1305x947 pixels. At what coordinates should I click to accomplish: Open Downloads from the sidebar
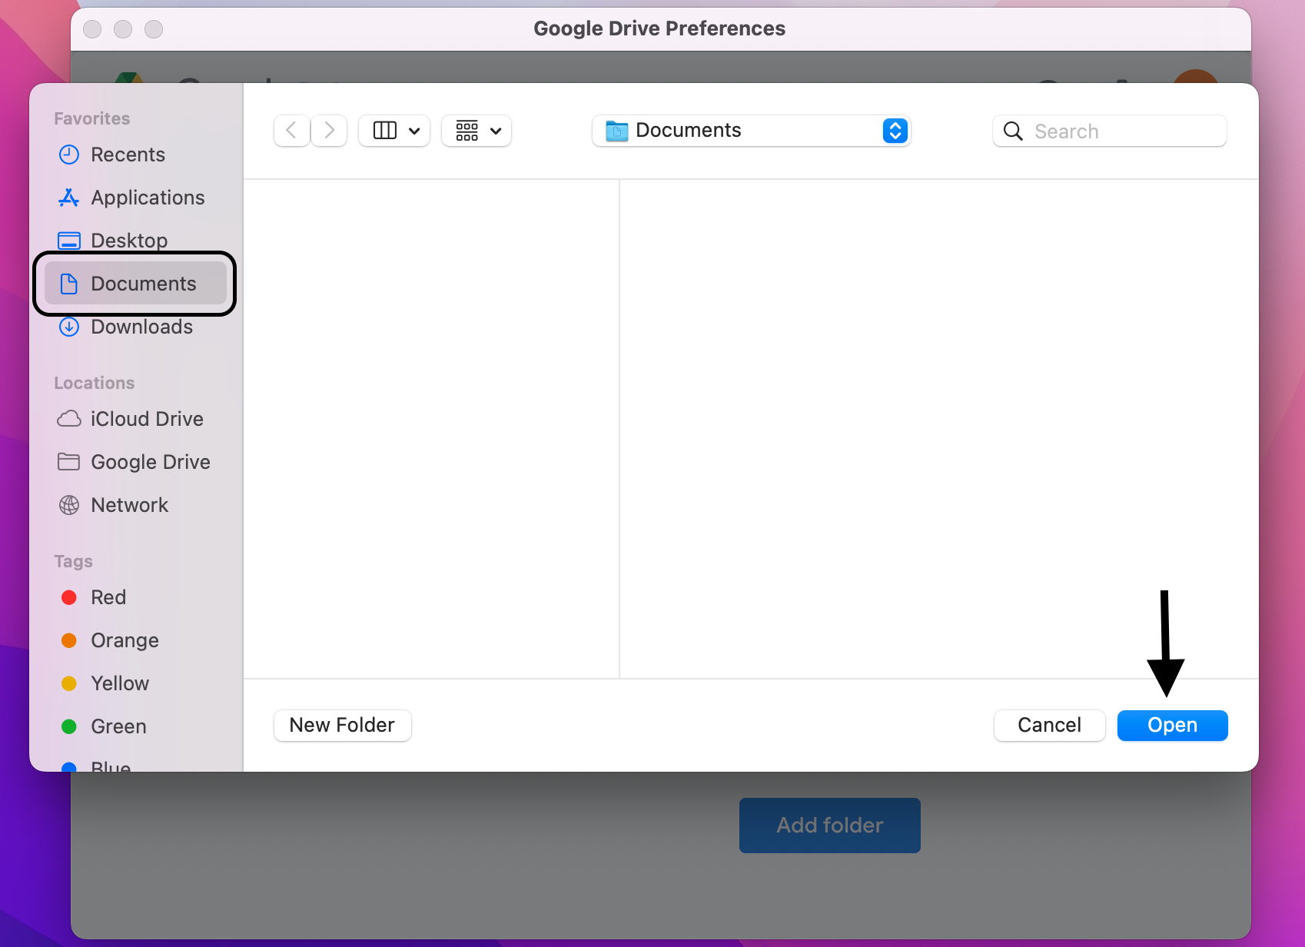136,327
